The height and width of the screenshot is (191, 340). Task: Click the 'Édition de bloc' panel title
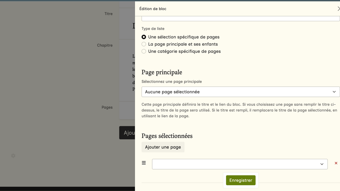pos(153,9)
